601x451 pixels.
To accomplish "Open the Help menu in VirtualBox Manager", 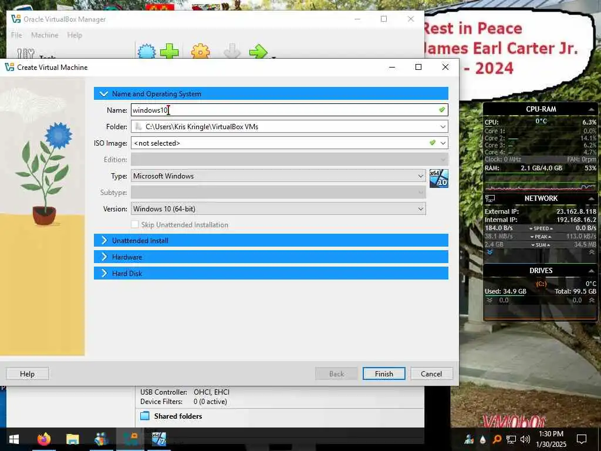I will [75, 35].
